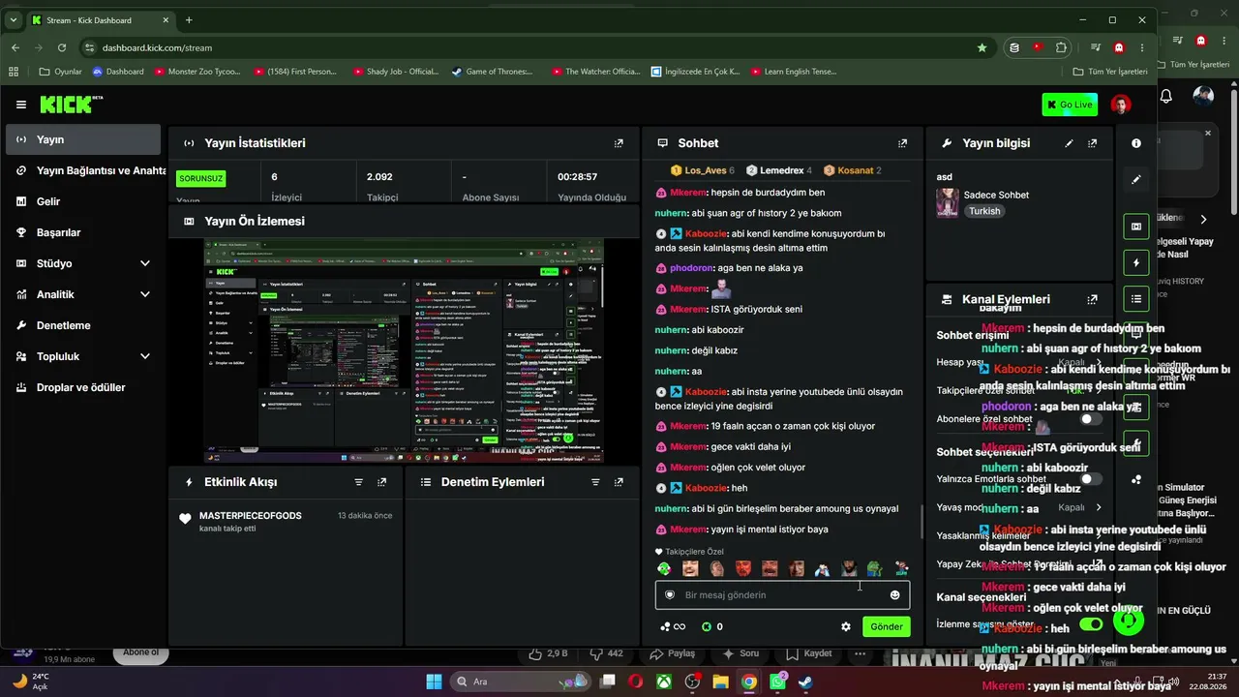Open Hesap yaşı setting chevron

[x=1098, y=362]
